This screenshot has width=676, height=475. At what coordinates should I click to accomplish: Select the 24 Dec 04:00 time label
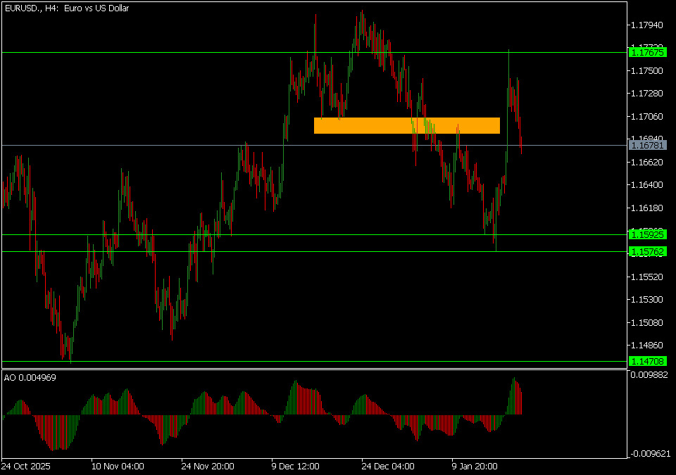click(388, 466)
